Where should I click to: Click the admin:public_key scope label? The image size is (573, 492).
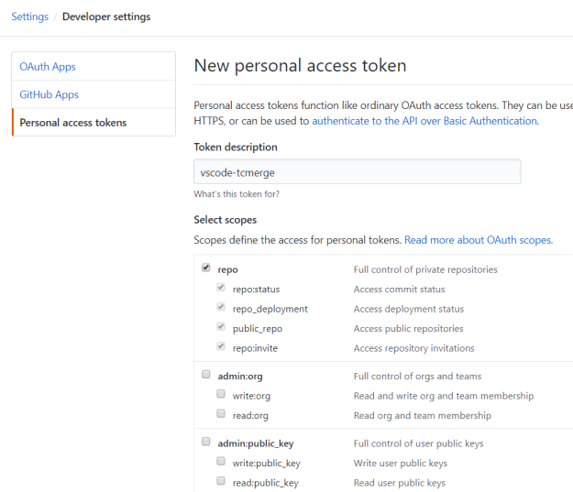coord(256,443)
